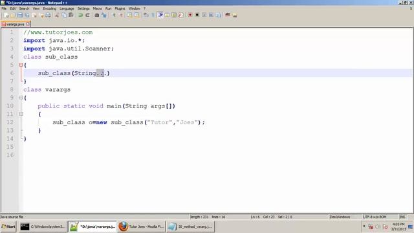Open the Macro menu
Screen dimensions: 414x233
(x=98, y=8)
